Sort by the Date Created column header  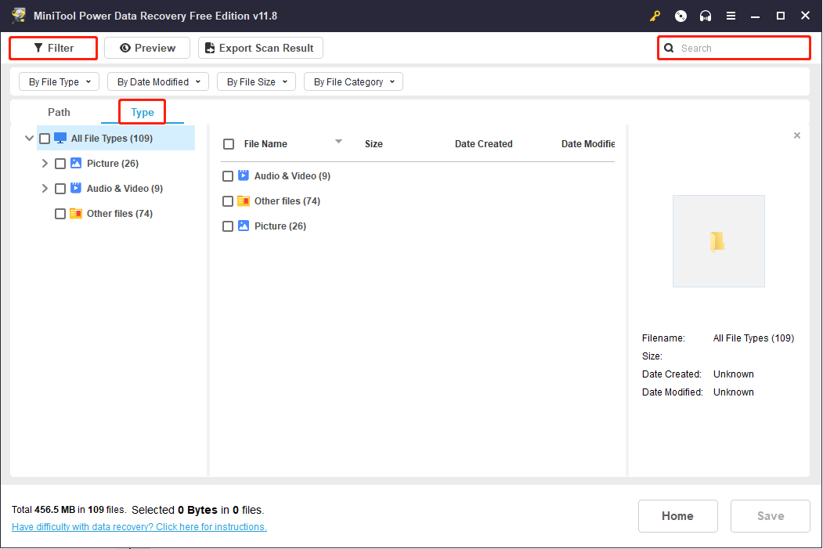483,144
